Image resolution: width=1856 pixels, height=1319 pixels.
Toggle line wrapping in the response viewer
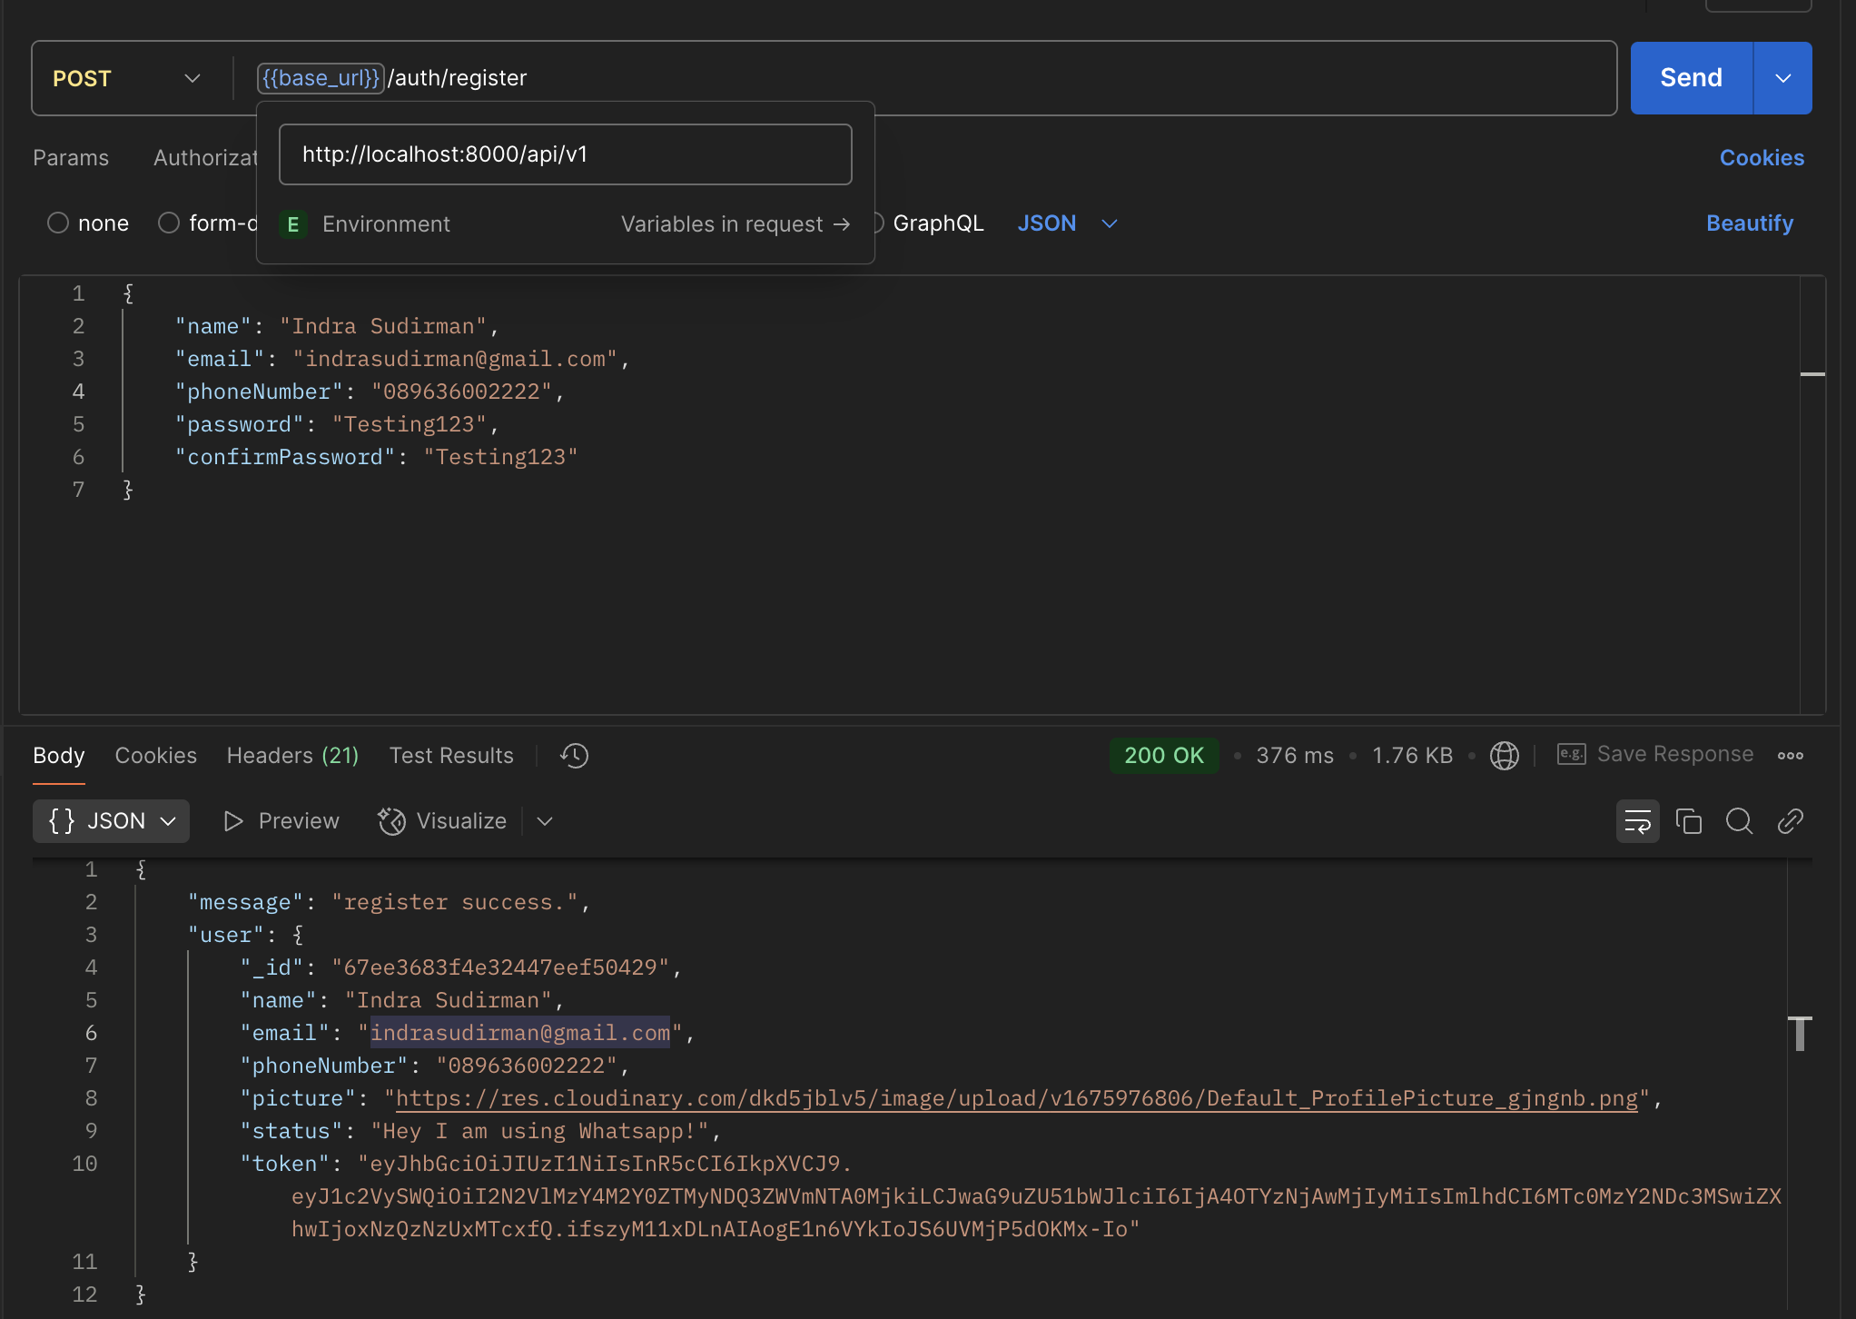[1637, 820]
